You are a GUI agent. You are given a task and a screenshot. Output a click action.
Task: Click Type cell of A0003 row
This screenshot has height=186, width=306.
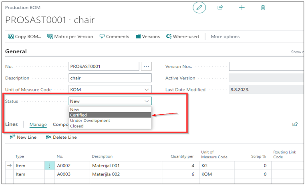[29, 174]
